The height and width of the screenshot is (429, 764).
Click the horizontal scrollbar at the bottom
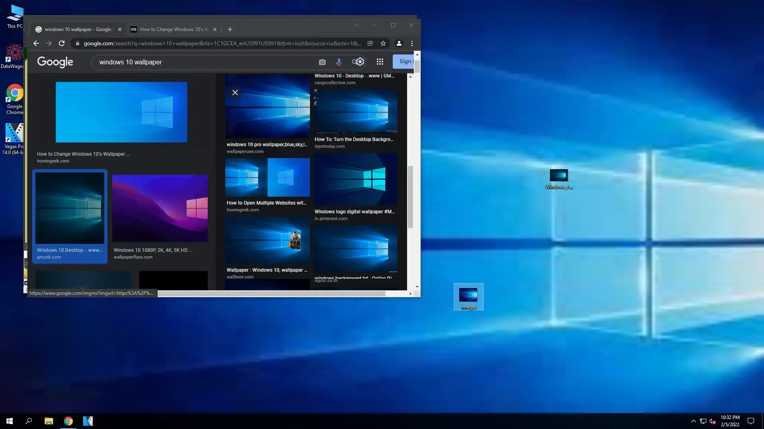pyautogui.click(x=271, y=294)
